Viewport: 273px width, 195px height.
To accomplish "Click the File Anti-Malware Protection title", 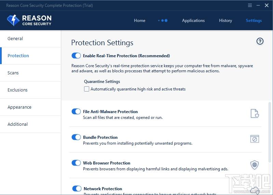I will tap(110, 112).
